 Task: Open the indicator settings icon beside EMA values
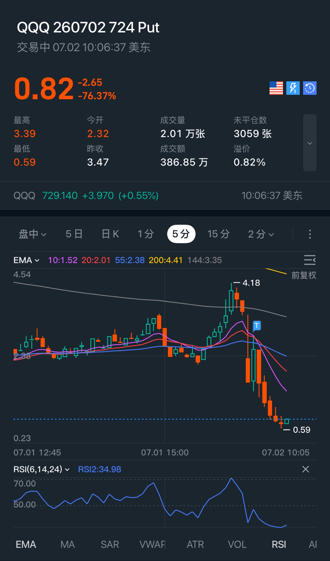point(310,260)
